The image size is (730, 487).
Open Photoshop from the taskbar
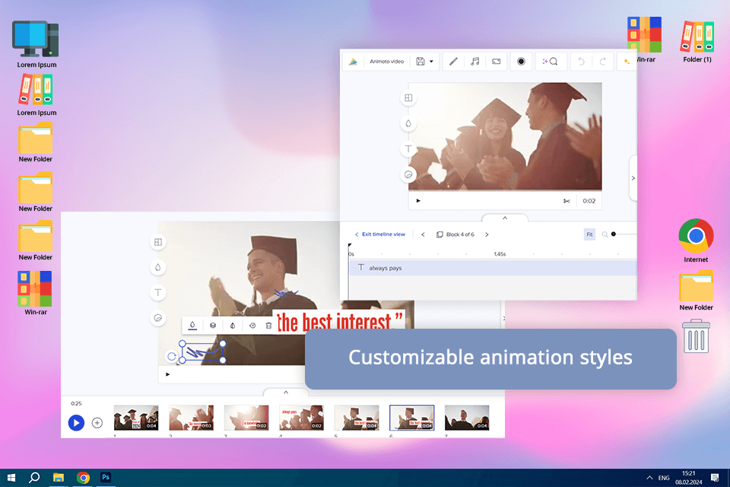point(106,477)
